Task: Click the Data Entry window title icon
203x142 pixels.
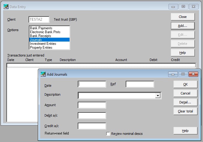Action: [x=6, y=7]
